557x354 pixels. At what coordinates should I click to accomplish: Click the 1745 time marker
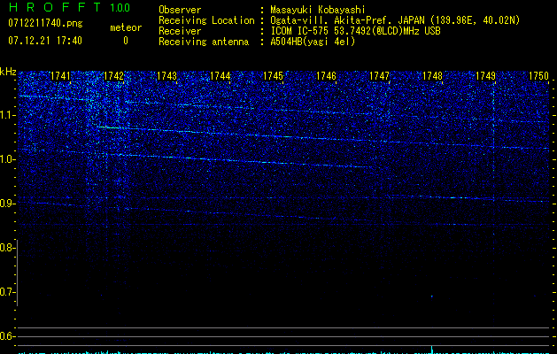tap(273, 75)
